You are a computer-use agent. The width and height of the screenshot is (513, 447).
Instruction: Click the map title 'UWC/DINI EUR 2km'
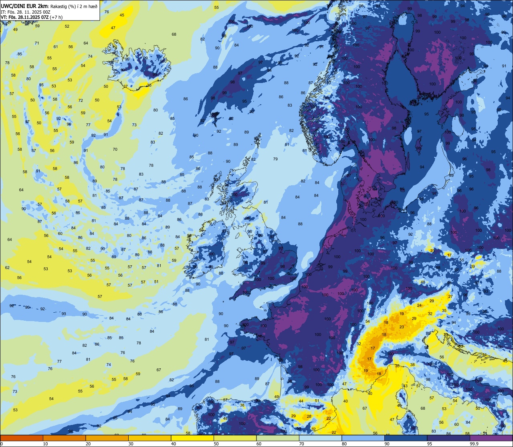(x=24, y=6)
